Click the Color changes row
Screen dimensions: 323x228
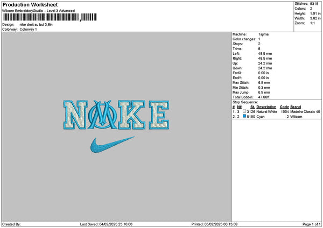(247, 39)
